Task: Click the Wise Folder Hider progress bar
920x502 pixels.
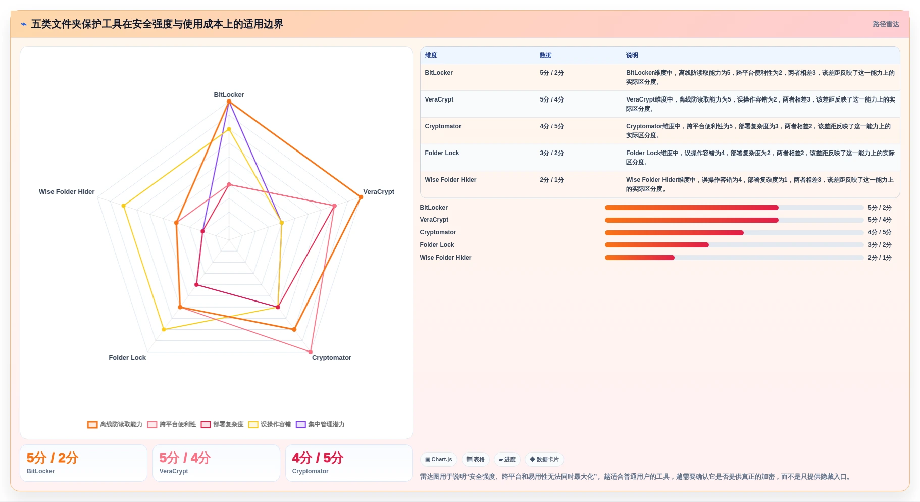Action: tap(734, 258)
